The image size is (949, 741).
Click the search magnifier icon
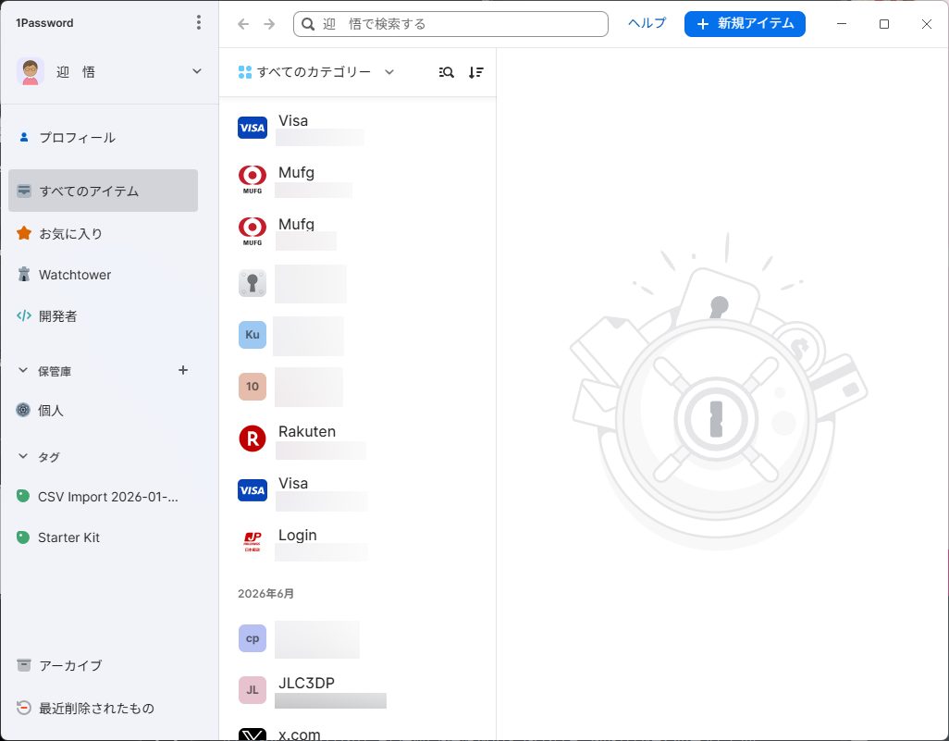click(308, 24)
